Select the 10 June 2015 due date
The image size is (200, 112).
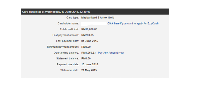pos(89,64)
